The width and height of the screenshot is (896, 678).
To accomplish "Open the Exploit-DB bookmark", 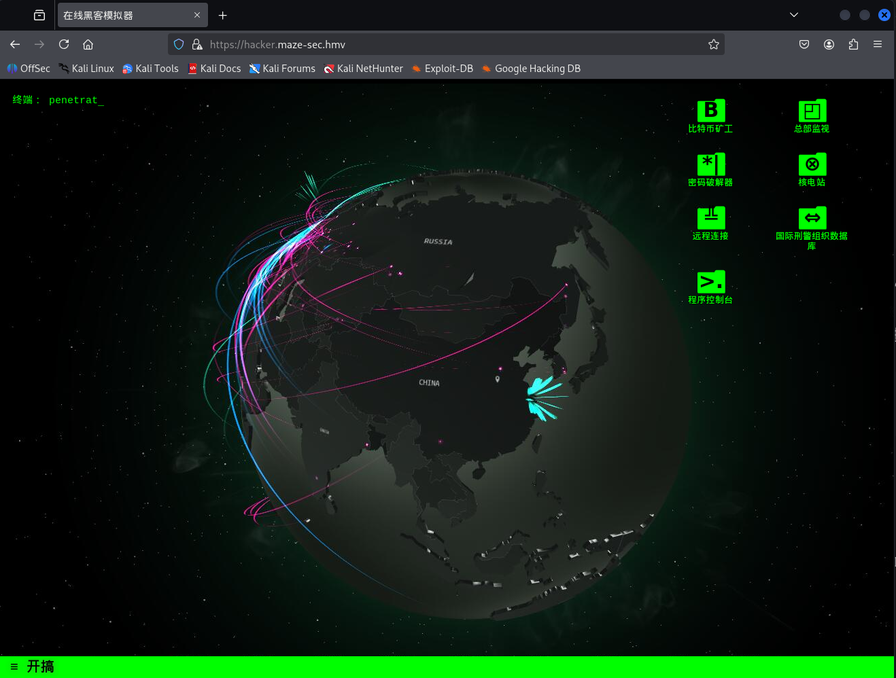I will point(443,69).
